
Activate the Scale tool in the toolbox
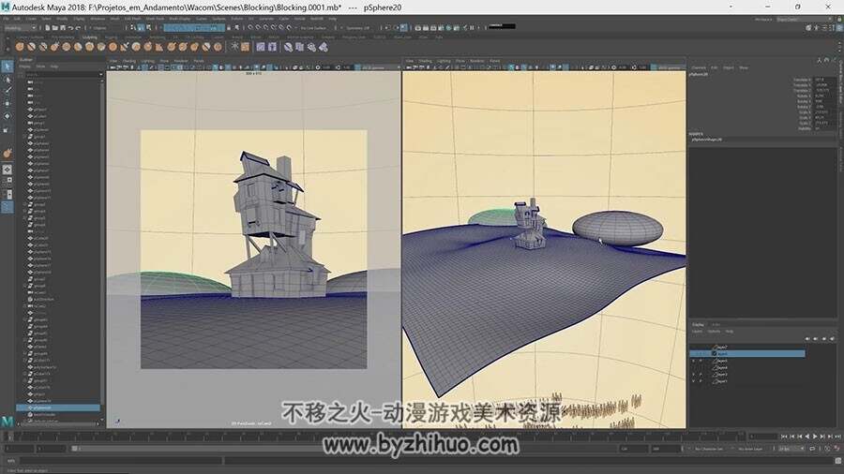click(7, 129)
